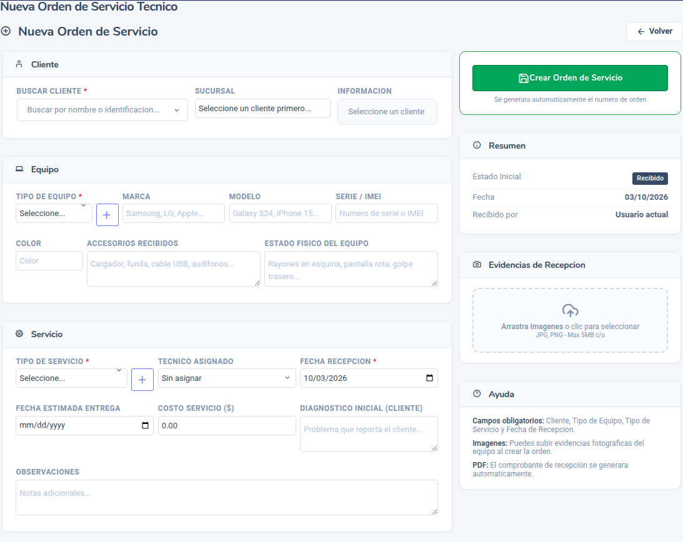Click the Marca input field
The image size is (683, 542).
tap(173, 214)
